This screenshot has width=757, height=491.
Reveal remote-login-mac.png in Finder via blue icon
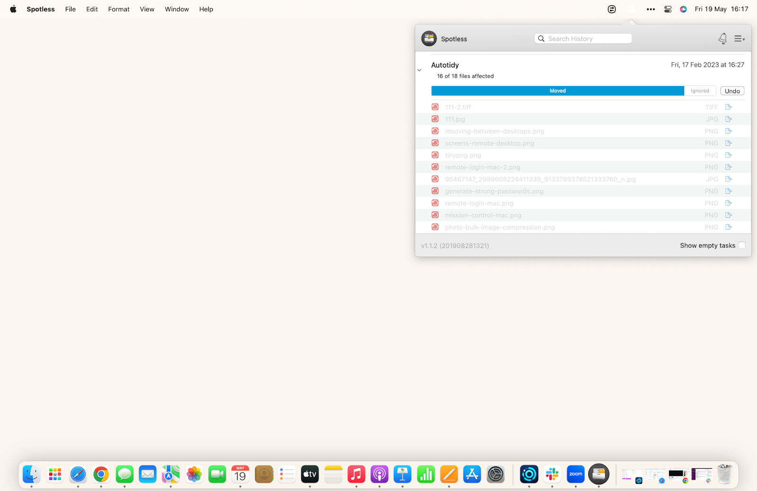728,203
